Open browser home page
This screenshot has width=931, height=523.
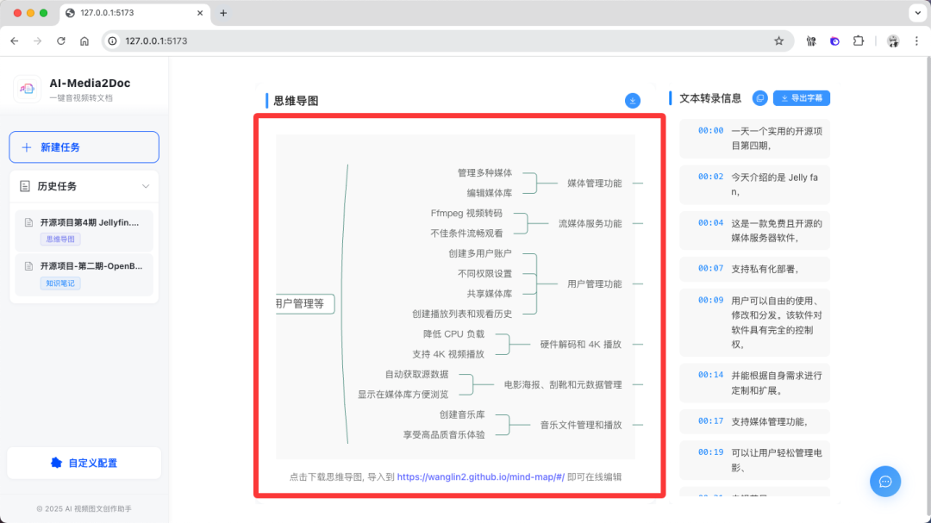84,41
